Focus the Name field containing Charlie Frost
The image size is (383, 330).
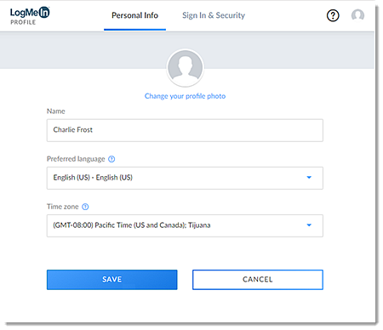point(185,130)
